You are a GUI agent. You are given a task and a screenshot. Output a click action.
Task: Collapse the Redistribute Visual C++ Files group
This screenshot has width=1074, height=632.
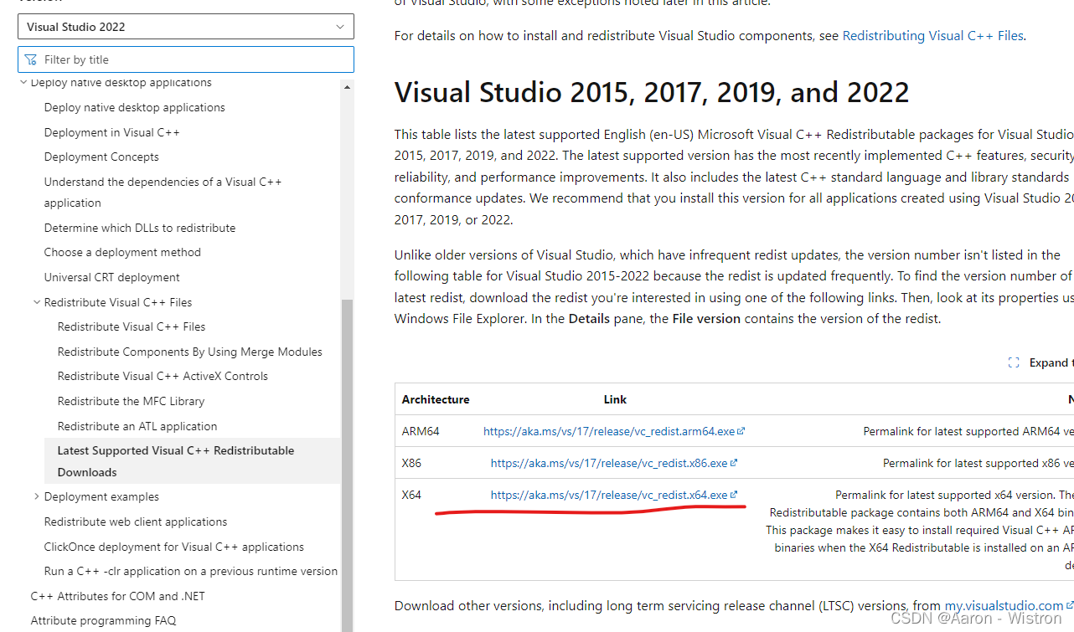click(37, 302)
